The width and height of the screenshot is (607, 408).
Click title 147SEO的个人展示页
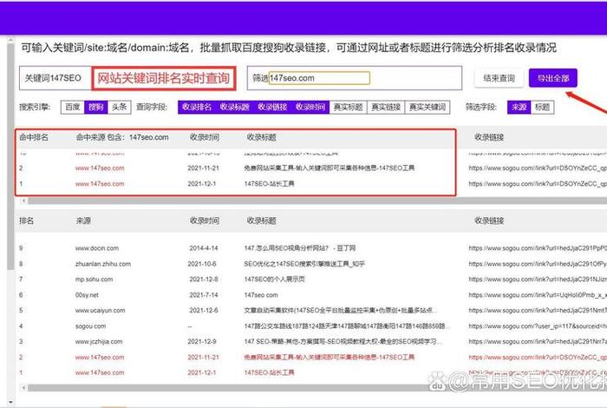pos(275,280)
